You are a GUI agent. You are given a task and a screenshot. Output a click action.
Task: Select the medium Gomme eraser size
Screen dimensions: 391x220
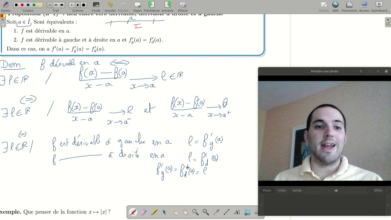(78, 5)
